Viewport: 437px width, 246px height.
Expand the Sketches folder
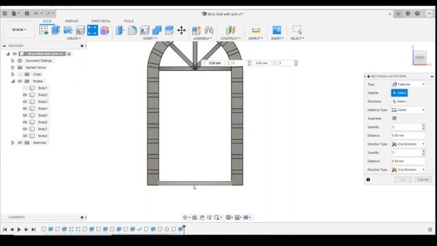coord(12,143)
